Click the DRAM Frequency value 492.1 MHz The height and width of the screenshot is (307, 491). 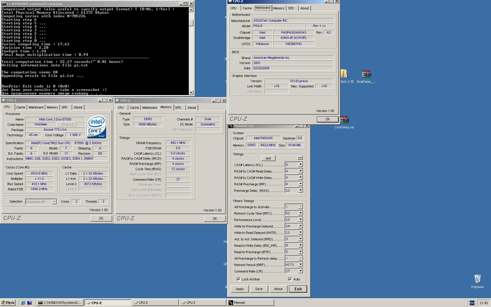click(x=178, y=143)
